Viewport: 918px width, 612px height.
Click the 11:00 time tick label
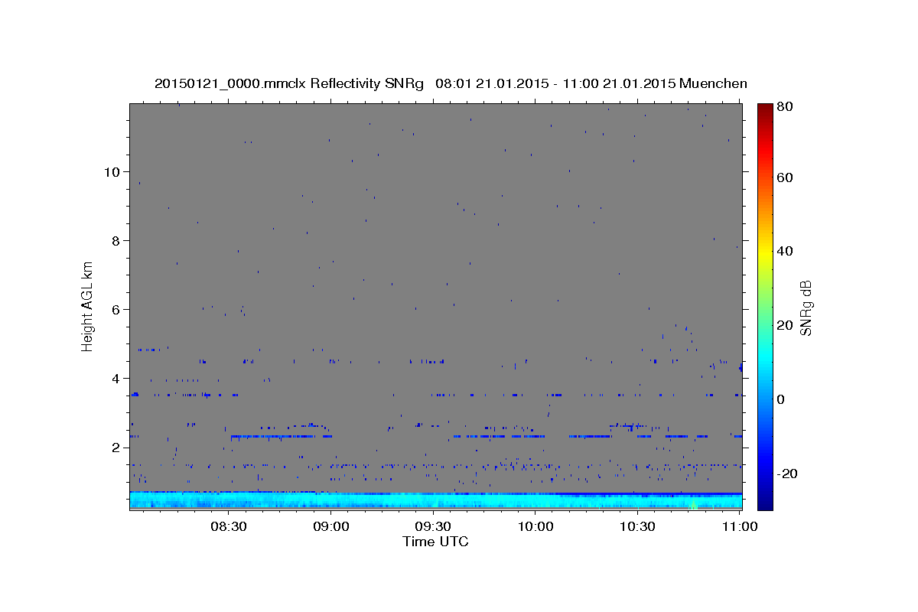739,526
